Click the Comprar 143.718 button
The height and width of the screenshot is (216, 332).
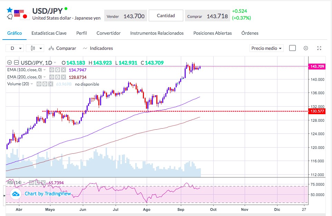(x=207, y=15)
